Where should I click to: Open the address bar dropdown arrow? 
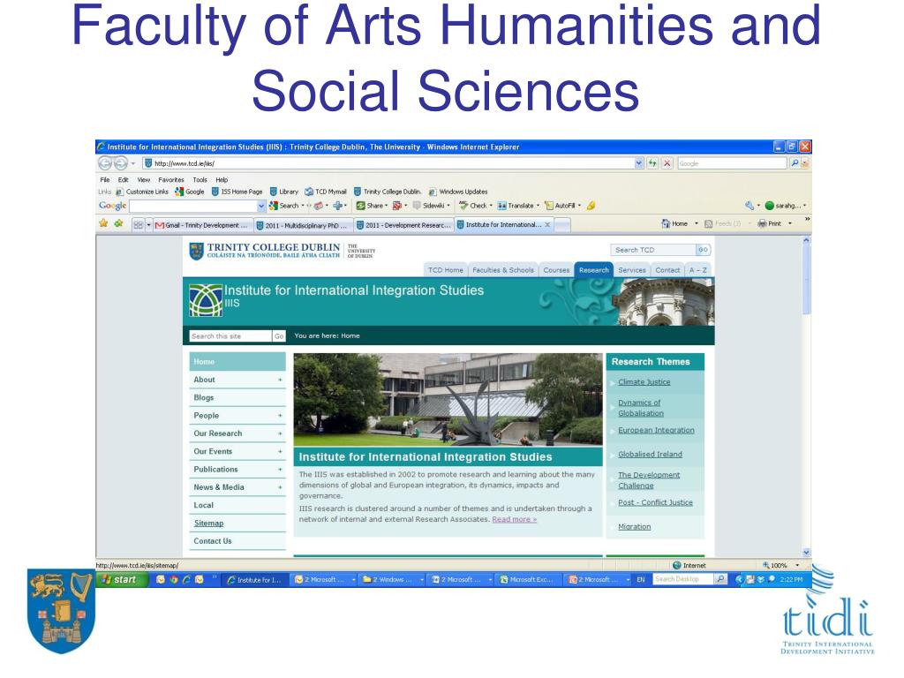[639, 163]
